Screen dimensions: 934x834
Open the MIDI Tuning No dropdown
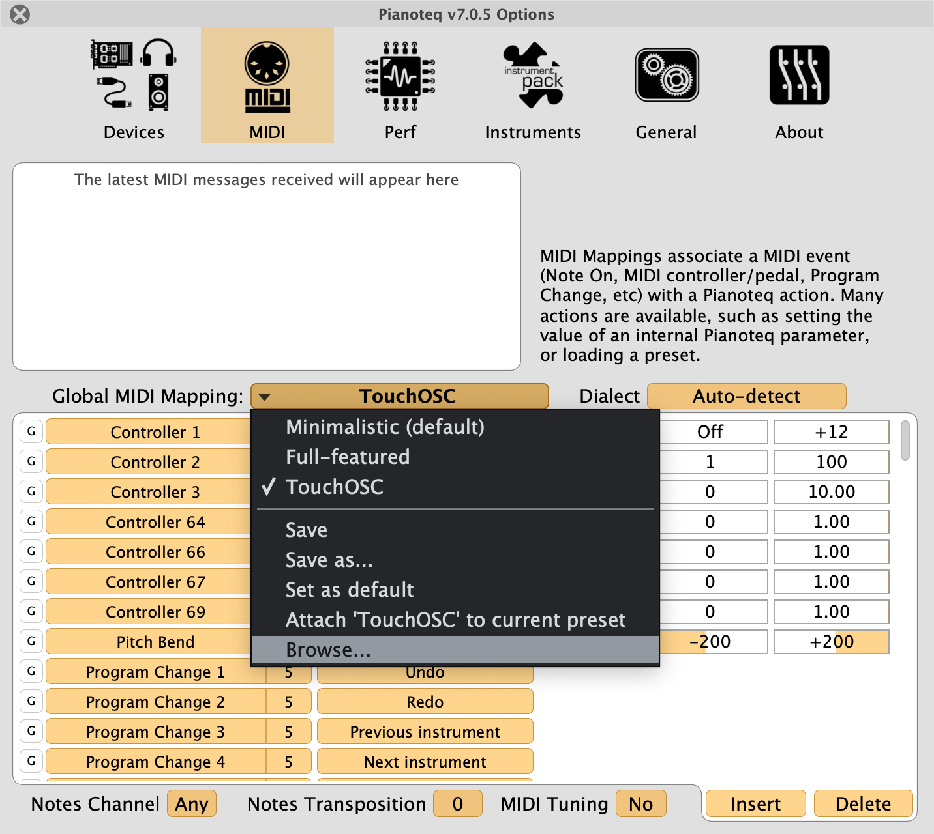[x=641, y=803]
